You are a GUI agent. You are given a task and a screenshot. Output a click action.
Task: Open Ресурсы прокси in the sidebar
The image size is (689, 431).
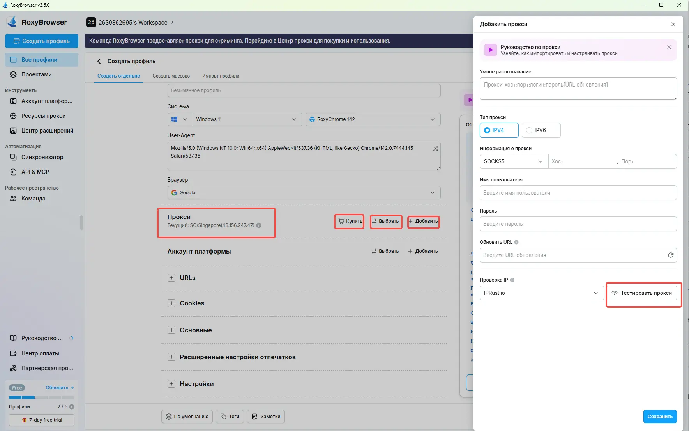coord(43,116)
